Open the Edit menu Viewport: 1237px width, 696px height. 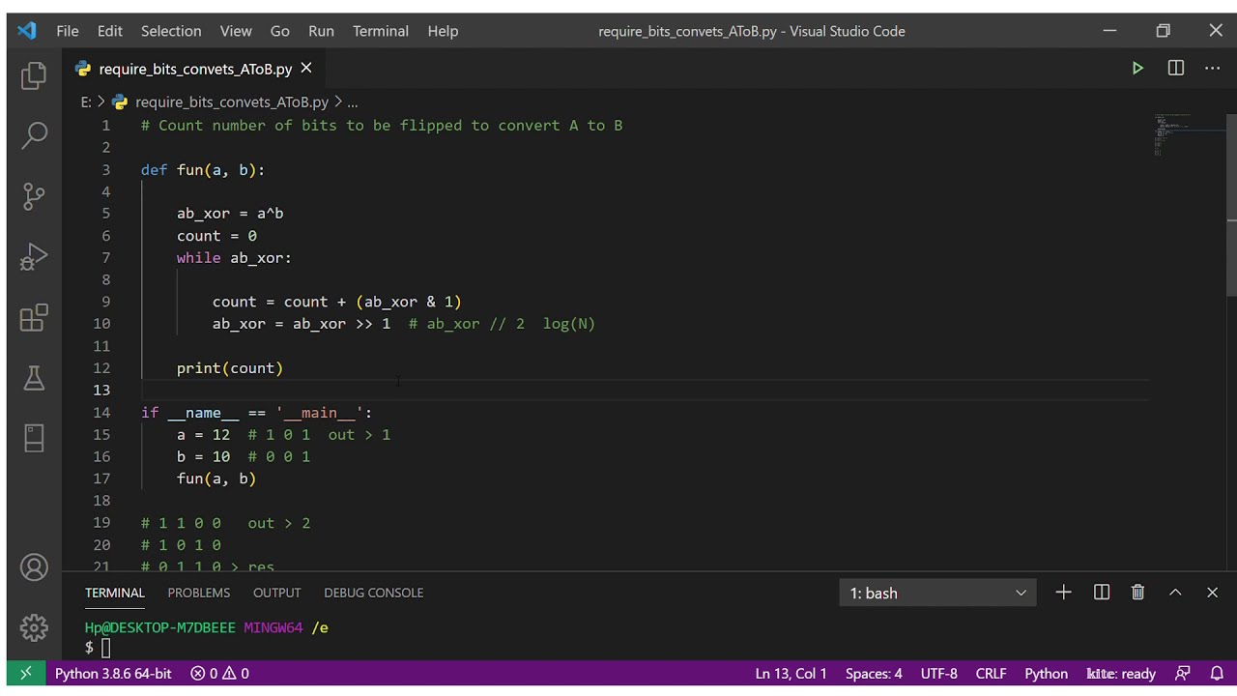click(110, 31)
